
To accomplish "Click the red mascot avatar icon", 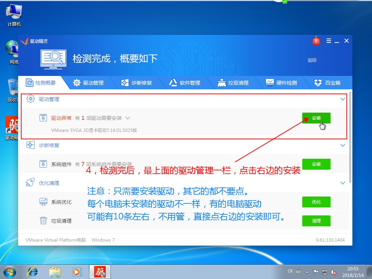I will [316, 41].
